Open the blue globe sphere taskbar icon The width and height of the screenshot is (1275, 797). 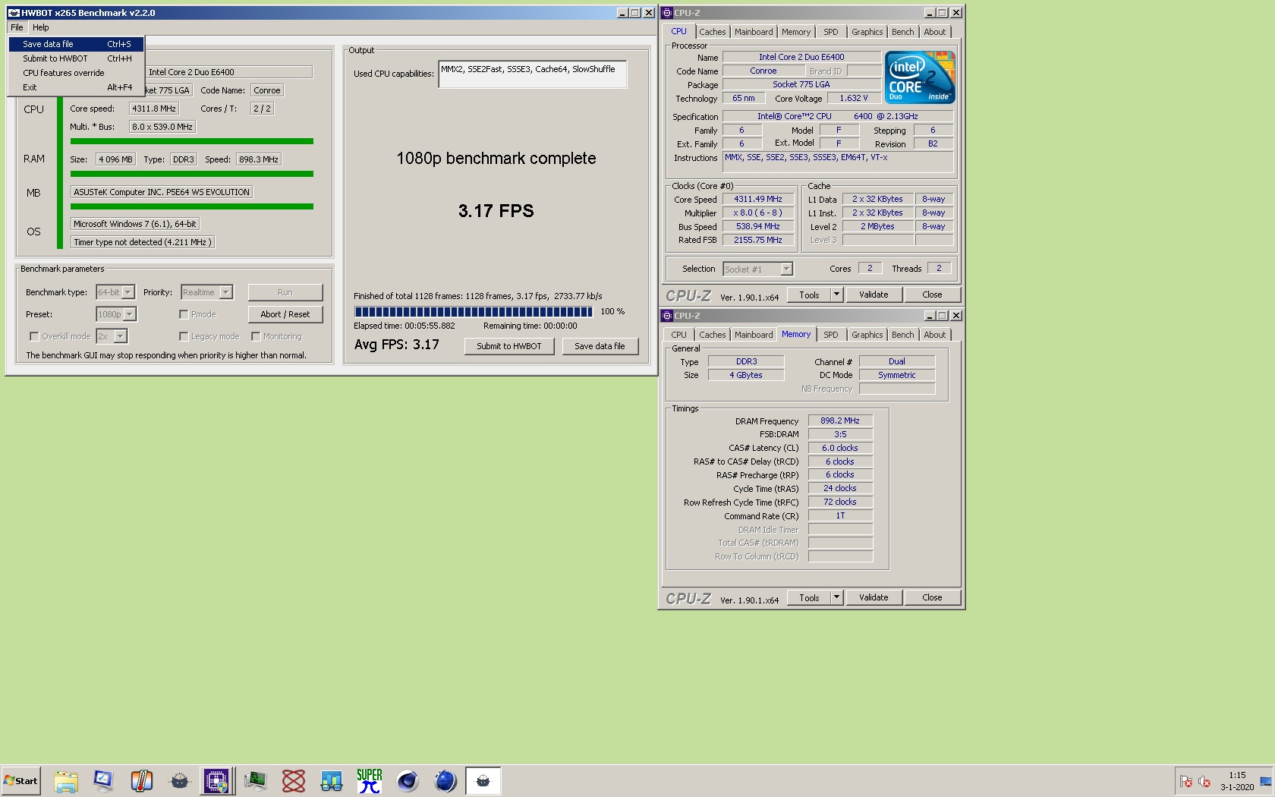pos(445,781)
